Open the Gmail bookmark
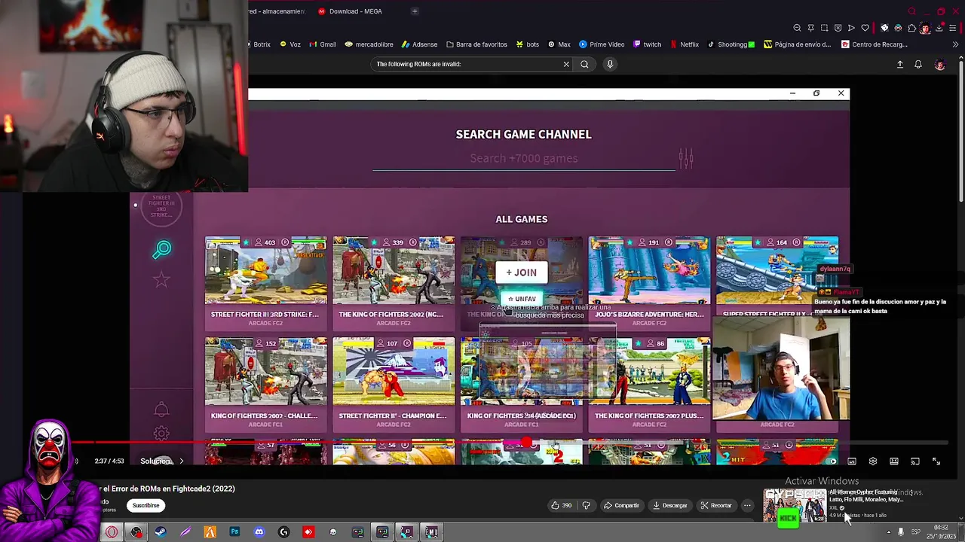The image size is (965, 542). click(323, 44)
